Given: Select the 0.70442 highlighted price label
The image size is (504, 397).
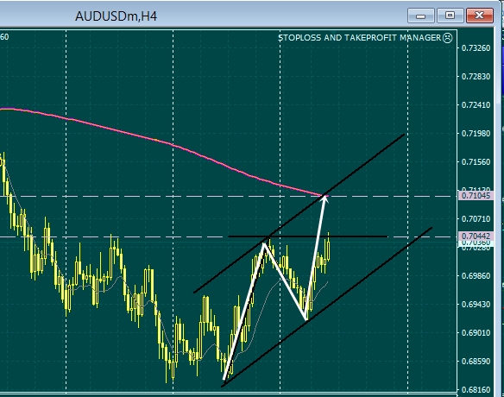Looking at the screenshot, I should click(476, 236).
